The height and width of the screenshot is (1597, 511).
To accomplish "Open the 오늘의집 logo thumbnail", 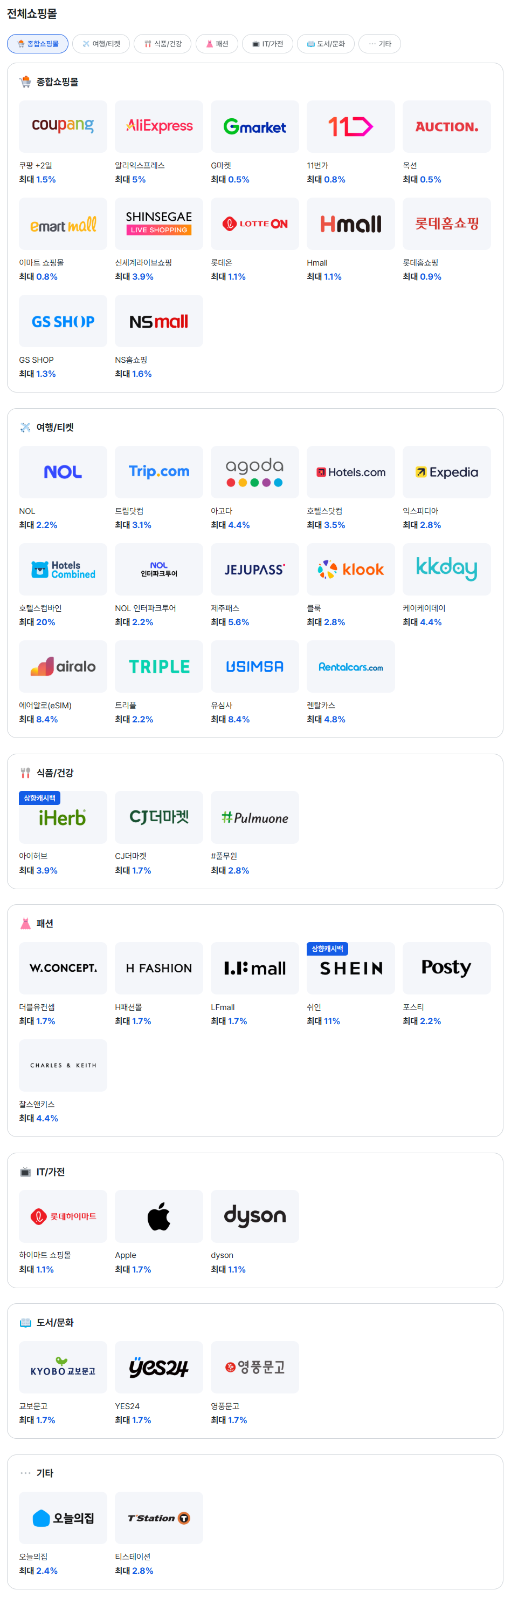I will point(63,1517).
